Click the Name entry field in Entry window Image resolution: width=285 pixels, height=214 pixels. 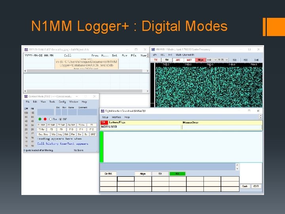(72, 112)
